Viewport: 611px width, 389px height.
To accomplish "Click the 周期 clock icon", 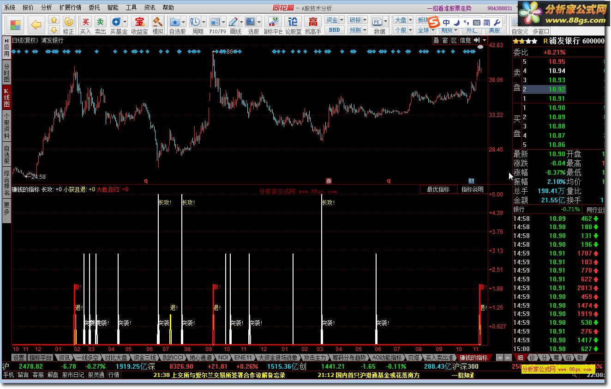I will tap(195, 22).
